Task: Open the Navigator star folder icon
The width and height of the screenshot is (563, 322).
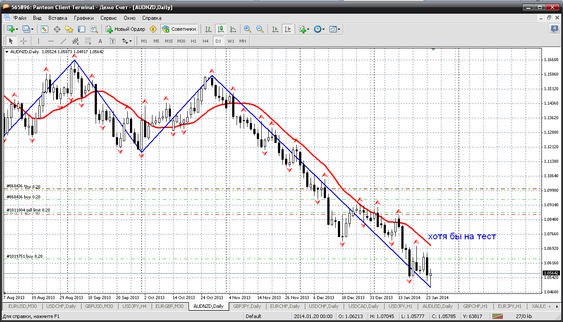Action: pyautogui.click(x=69, y=29)
